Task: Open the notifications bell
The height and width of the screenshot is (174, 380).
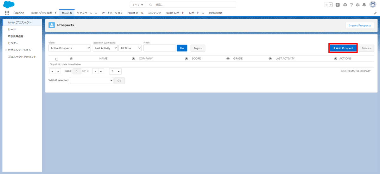Action: pos(364,5)
